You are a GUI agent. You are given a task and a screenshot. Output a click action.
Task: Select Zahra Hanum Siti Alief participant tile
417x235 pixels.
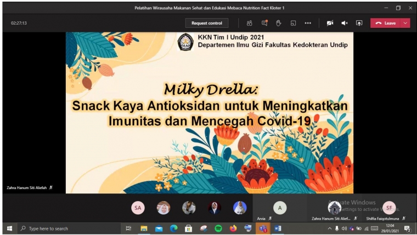click(334, 208)
